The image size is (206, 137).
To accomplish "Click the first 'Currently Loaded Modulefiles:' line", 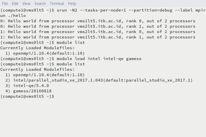I will pyautogui.click(x=38, y=48).
